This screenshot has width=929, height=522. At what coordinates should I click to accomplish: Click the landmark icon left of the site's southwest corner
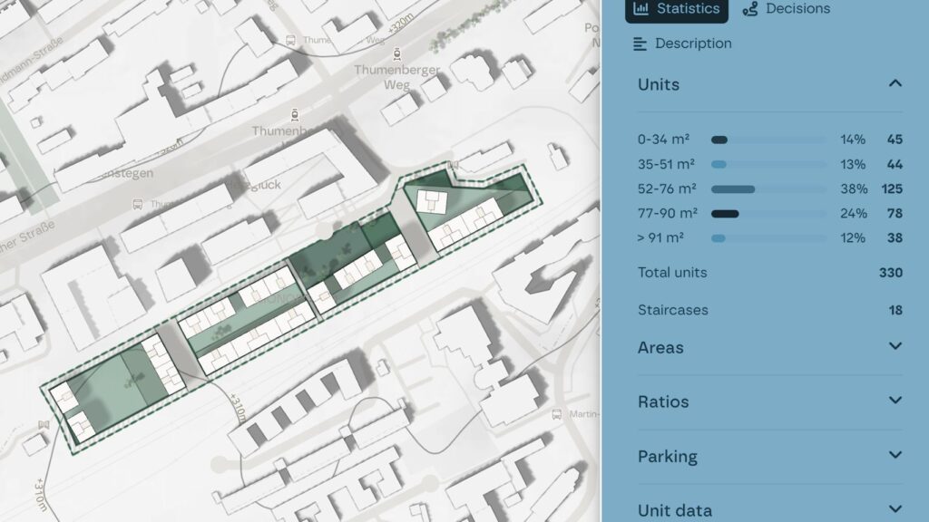click(43, 426)
